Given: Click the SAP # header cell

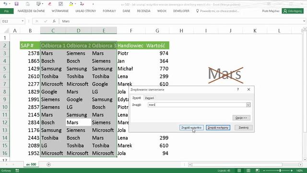Looking at the screenshot, I should [x=30, y=46].
